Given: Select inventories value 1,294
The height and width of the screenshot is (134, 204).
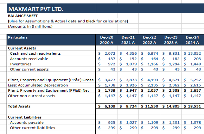Looking at the screenshot, I should [174, 64].
